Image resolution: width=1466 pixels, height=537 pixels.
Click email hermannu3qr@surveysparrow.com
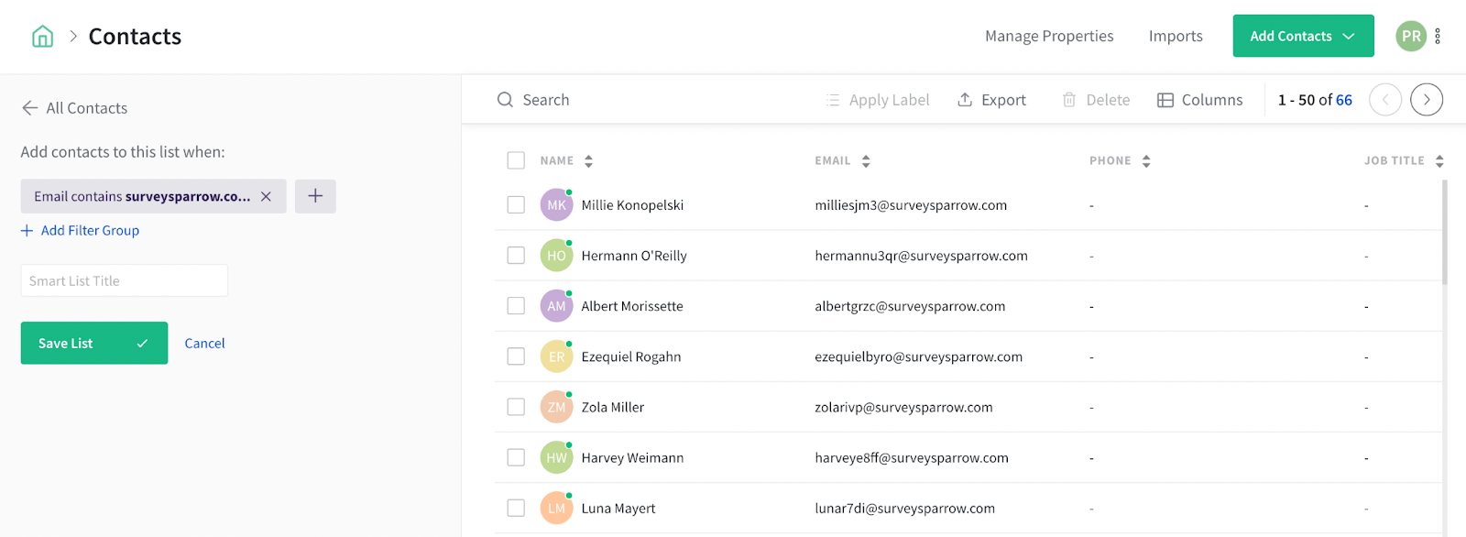pyautogui.click(x=921, y=256)
